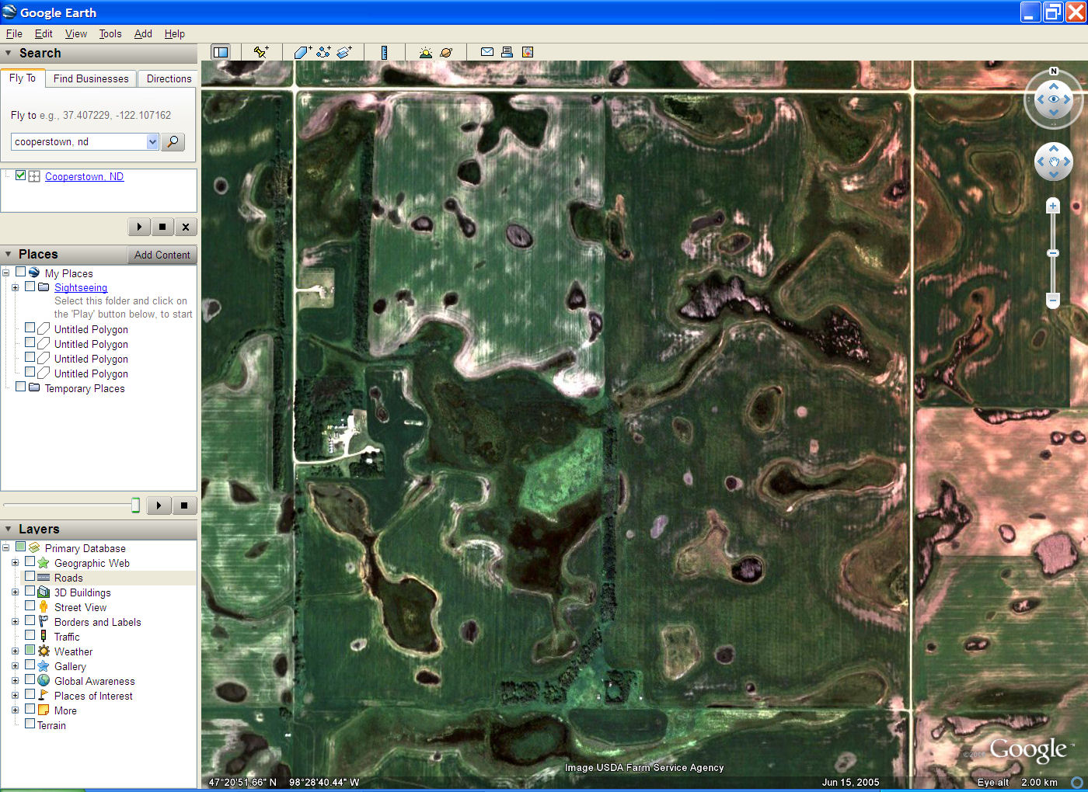
Task: Open the Tools menu
Action: (110, 33)
